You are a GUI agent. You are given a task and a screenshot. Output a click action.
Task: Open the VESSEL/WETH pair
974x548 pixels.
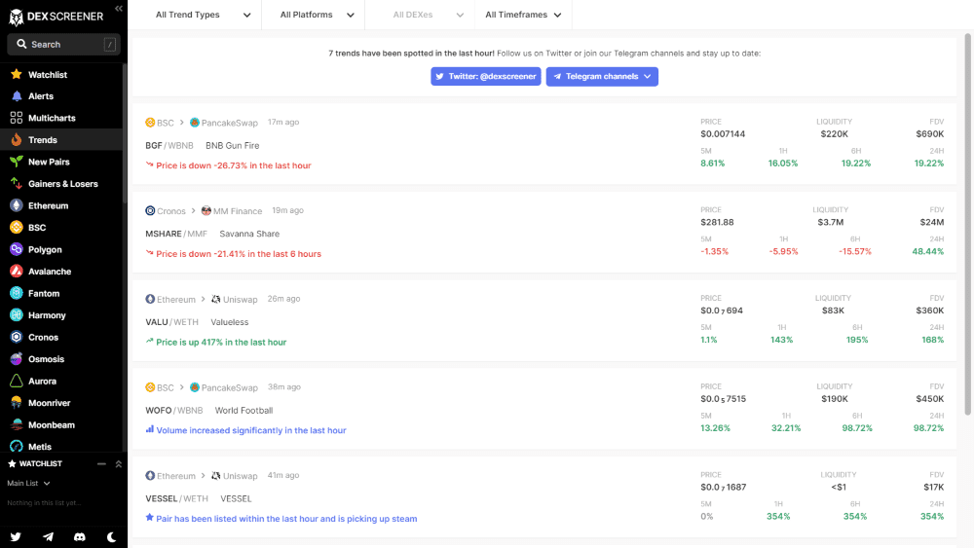pyautogui.click(x=177, y=498)
